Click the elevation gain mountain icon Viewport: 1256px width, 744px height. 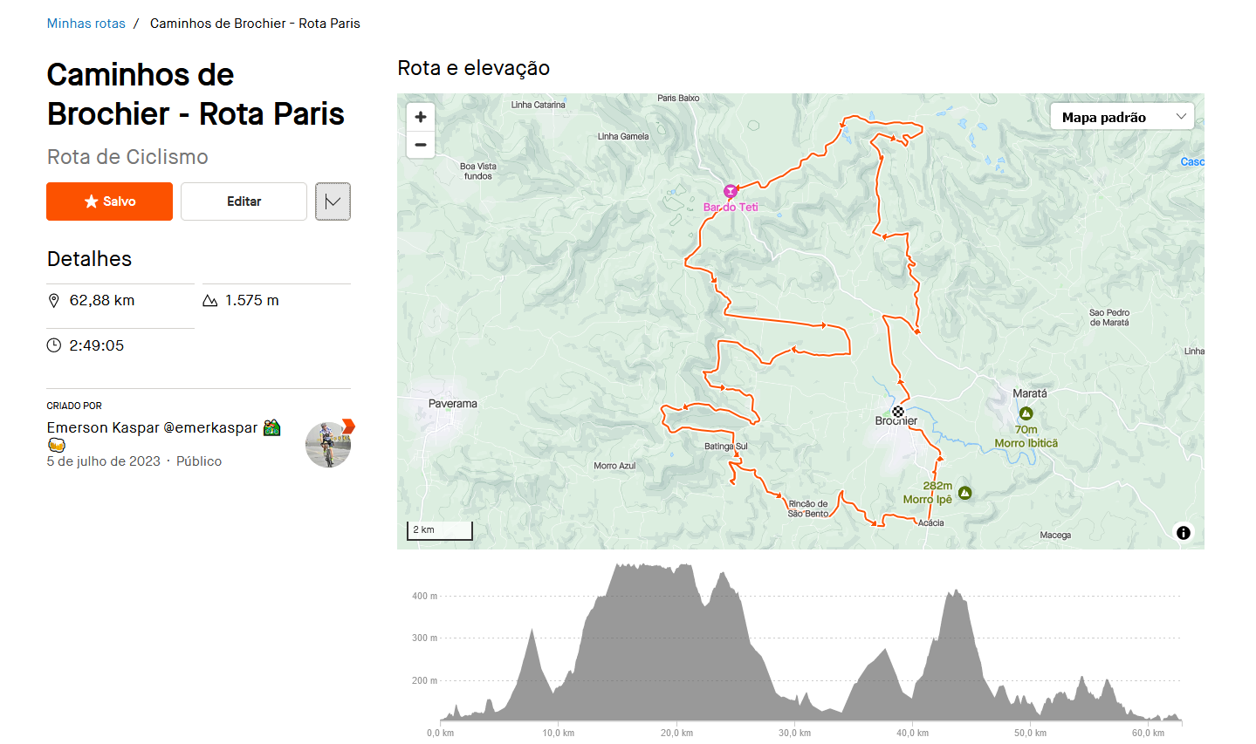[210, 301]
